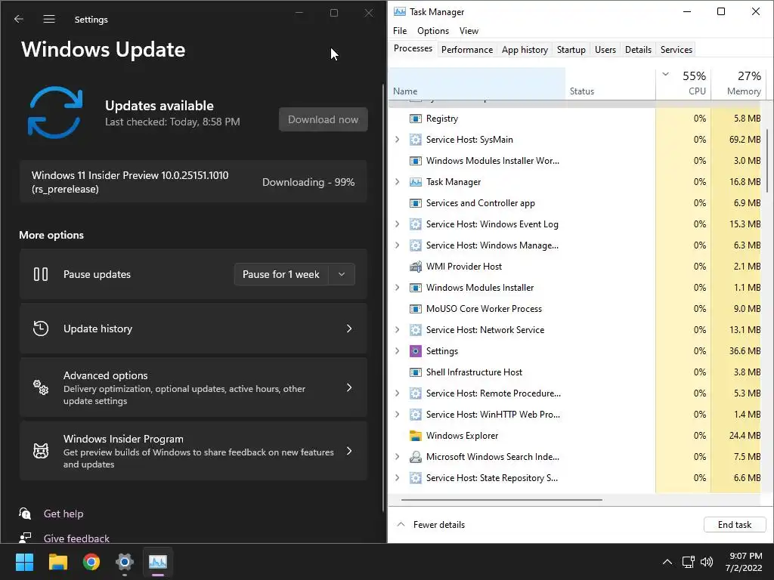This screenshot has width=774, height=580.
Task: Click the Update history clock icon
Action: 41,329
